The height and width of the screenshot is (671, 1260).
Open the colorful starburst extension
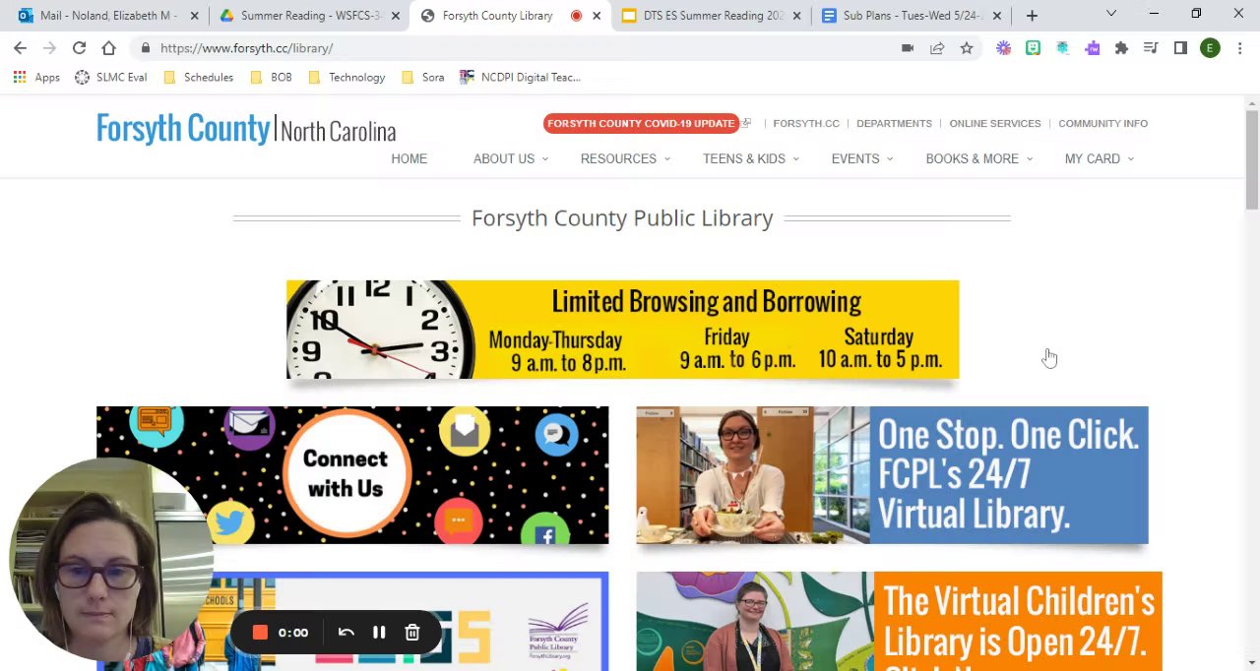1003,47
